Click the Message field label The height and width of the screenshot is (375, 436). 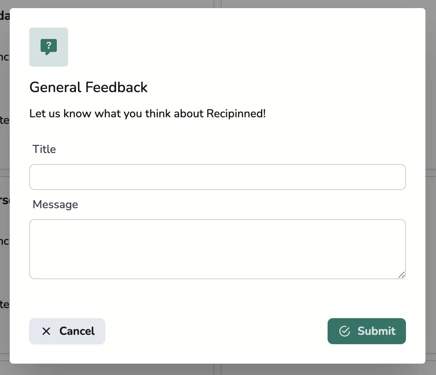[55, 205]
